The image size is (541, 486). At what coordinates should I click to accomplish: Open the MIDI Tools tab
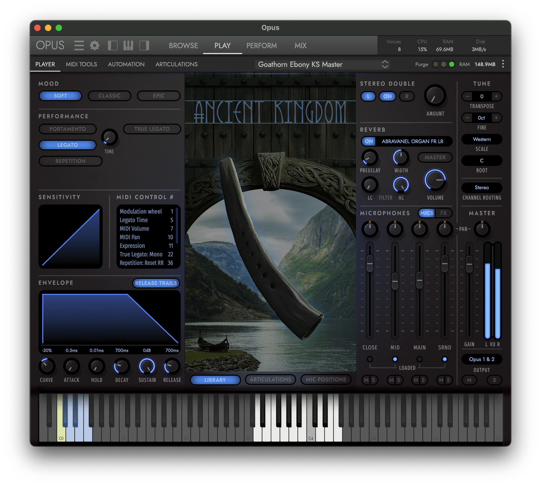click(x=81, y=64)
